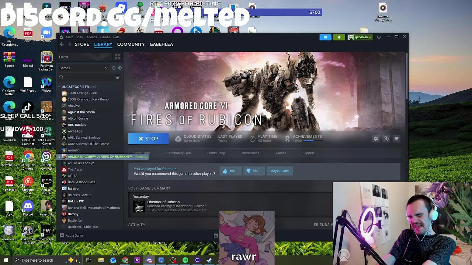Open the STORE tab
This screenshot has height=265, width=472.
tap(82, 44)
